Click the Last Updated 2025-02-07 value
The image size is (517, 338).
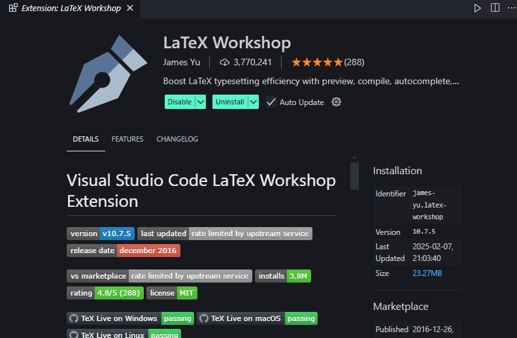[x=433, y=253]
